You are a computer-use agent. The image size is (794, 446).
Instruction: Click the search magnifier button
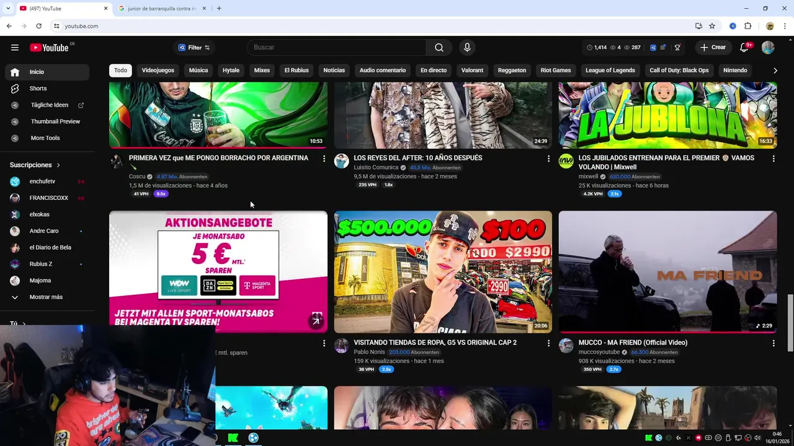point(439,48)
